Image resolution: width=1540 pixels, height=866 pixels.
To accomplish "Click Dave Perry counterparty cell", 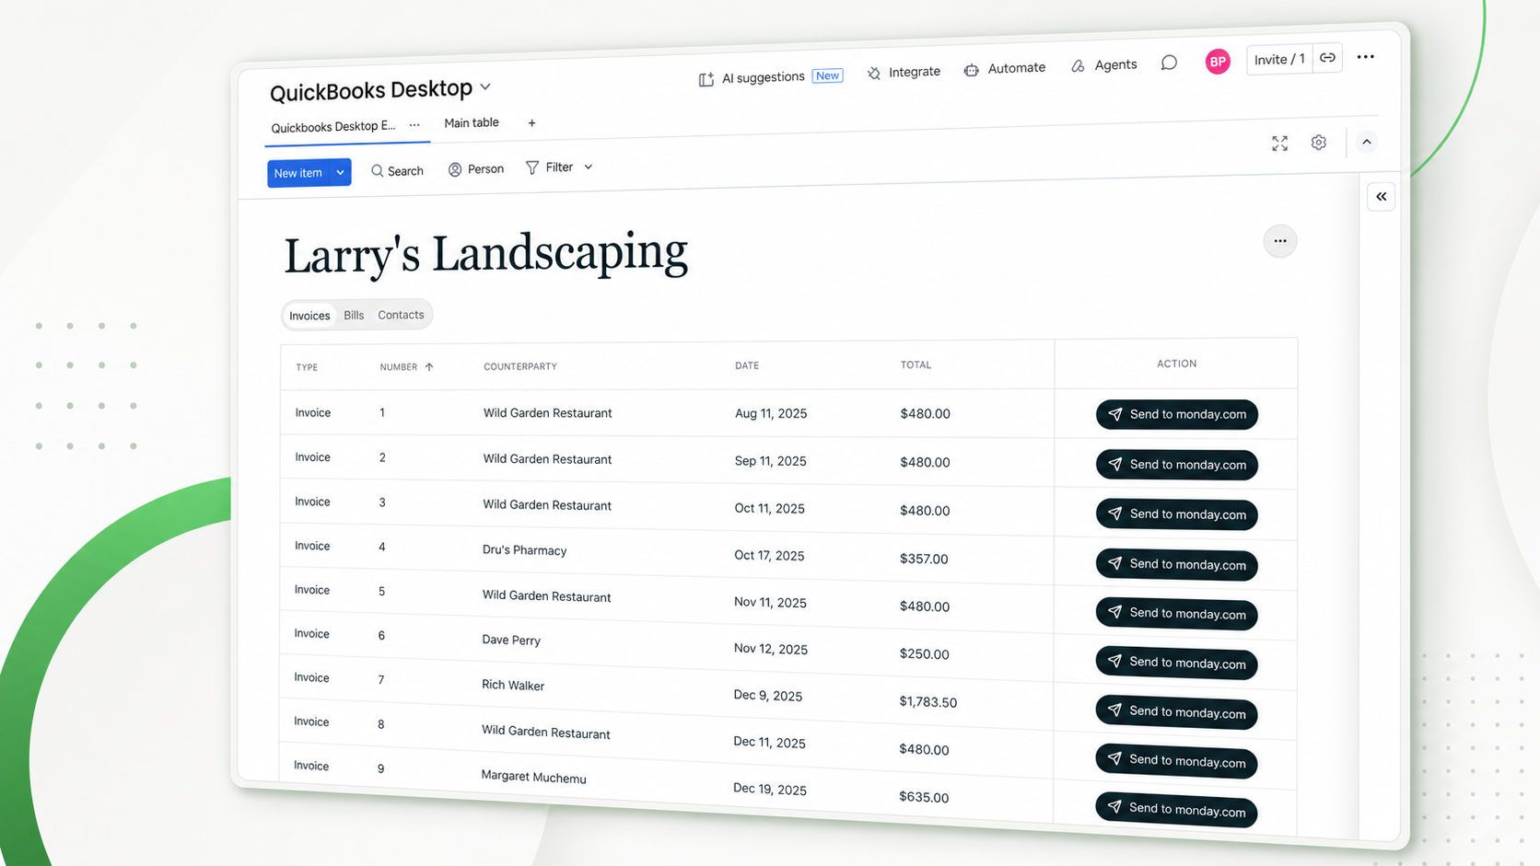I will point(511,640).
